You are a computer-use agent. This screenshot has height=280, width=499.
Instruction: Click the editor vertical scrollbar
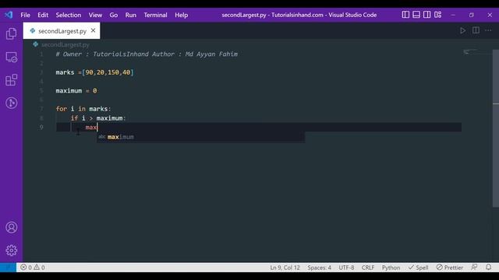(496, 128)
